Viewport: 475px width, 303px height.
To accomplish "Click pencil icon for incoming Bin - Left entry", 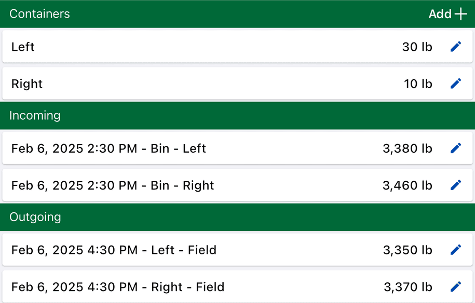I will pyautogui.click(x=456, y=149).
